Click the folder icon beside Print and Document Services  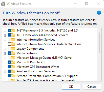point(13,71)
